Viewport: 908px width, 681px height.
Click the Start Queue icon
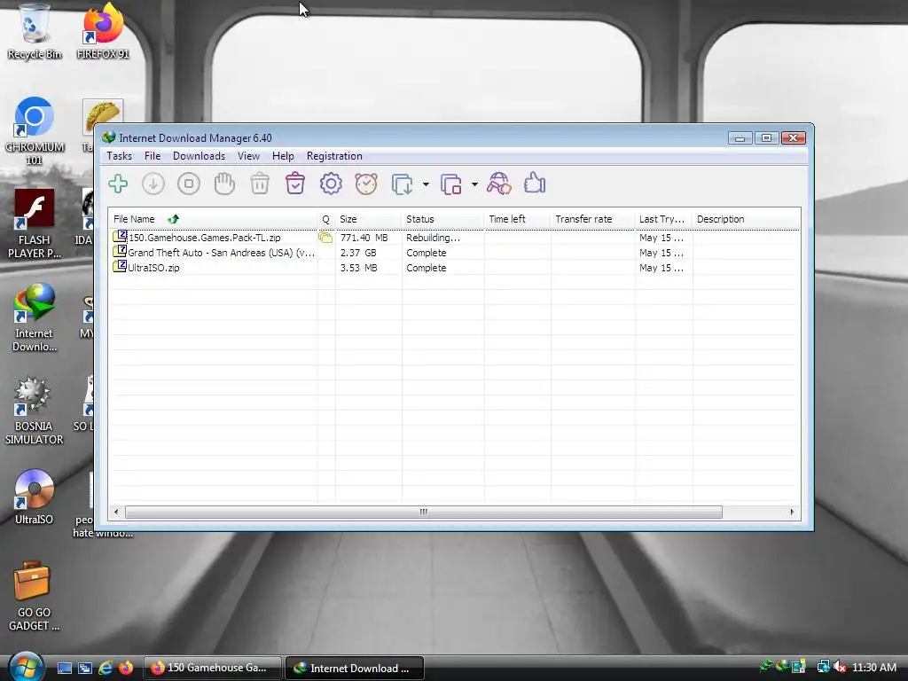(x=403, y=184)
